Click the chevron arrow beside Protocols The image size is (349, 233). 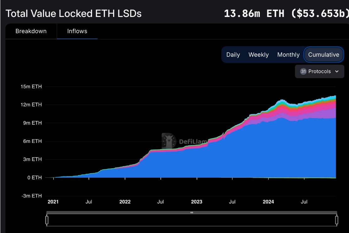point(337,71)
